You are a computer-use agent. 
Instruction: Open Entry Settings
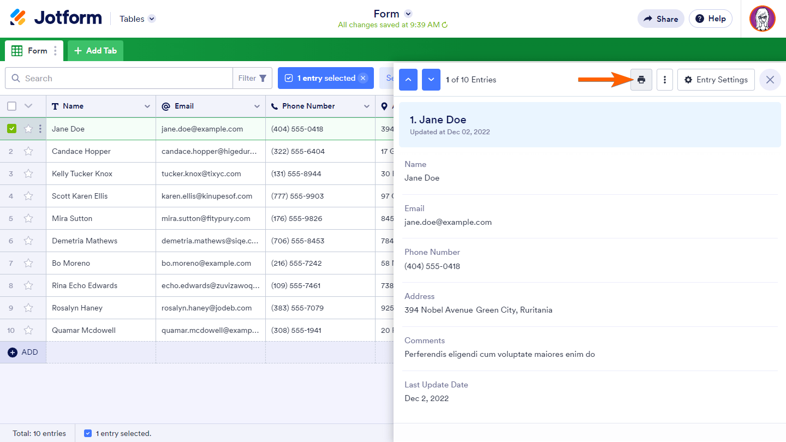tap(716, 80)
